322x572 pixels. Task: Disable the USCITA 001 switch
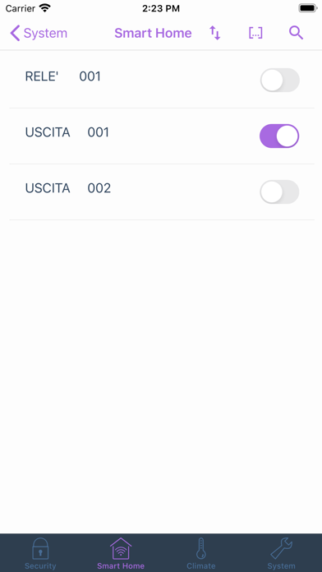[279, 136]
